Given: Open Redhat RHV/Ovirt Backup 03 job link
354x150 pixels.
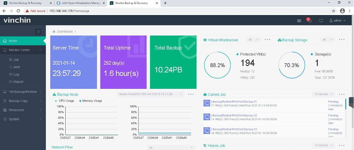Looking at the screenshot, I should 234,129.
